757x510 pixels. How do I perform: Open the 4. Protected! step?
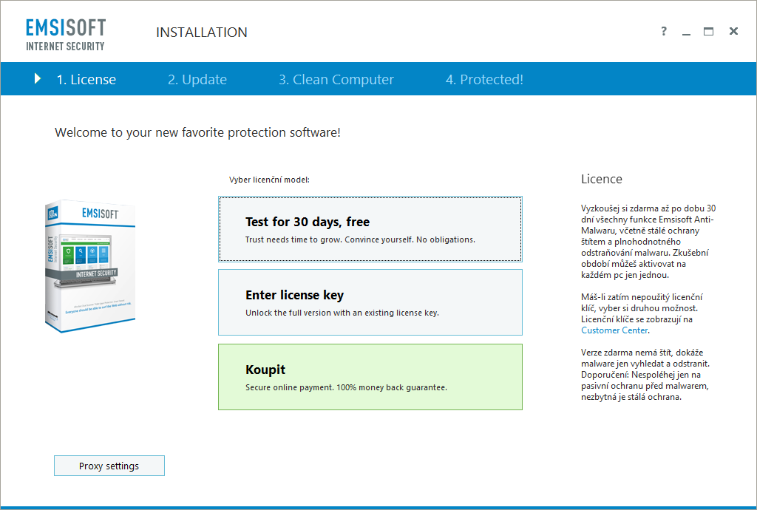tap(484, 80)
